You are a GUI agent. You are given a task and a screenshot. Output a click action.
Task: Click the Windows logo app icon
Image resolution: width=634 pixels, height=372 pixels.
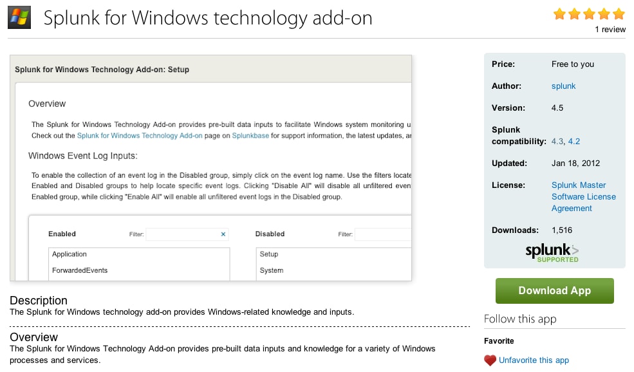(x=19, y=17)
